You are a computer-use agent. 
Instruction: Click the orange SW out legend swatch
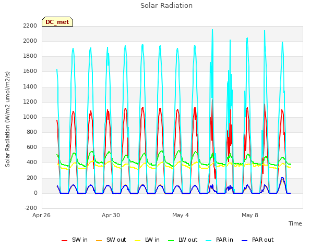[99, 241]
